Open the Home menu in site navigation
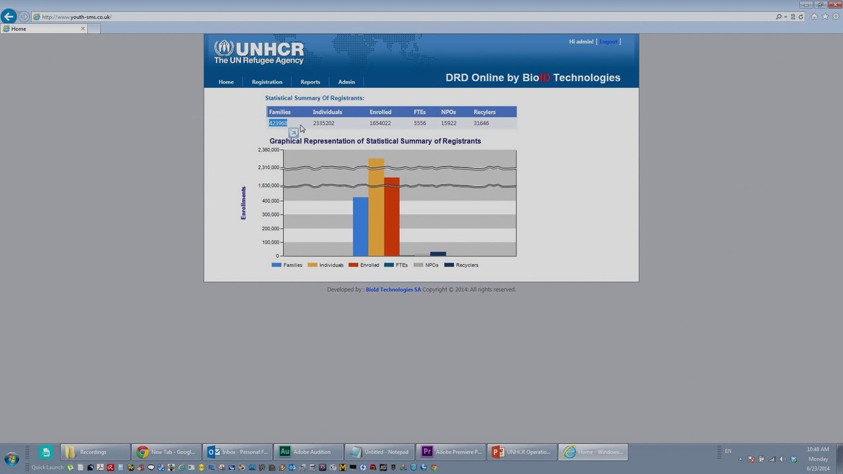Viewport: 843px width, 474px height. tap(226, 82)
